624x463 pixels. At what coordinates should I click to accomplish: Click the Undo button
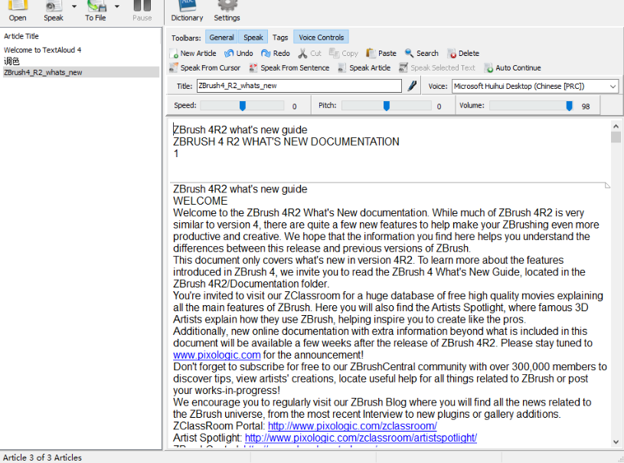(x=239, y=53)
